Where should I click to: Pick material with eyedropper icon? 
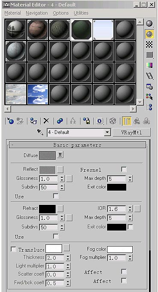coord(40,132)
